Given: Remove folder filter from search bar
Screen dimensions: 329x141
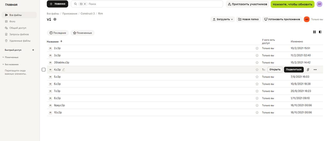Looking at the screenshot, I should 85,4.
